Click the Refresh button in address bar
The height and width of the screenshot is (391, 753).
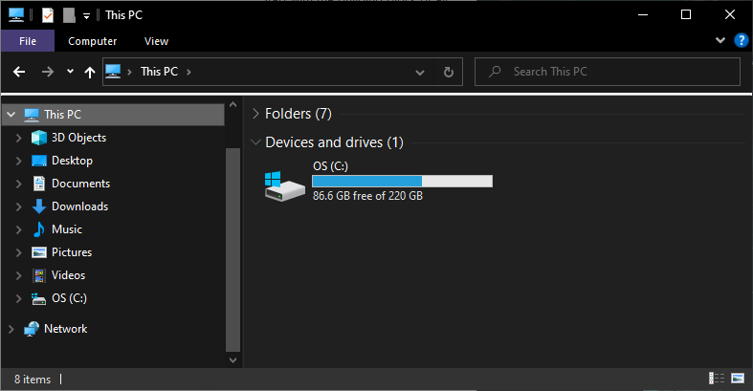(448, 72)
